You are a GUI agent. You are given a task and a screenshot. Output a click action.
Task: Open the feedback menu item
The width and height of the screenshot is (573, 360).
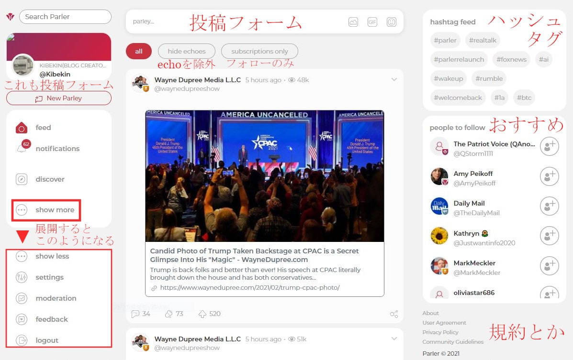point(52,319)
